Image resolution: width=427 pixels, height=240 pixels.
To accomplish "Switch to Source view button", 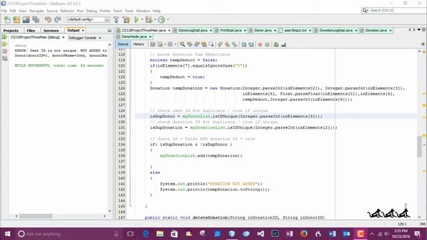I will [123, 44].
